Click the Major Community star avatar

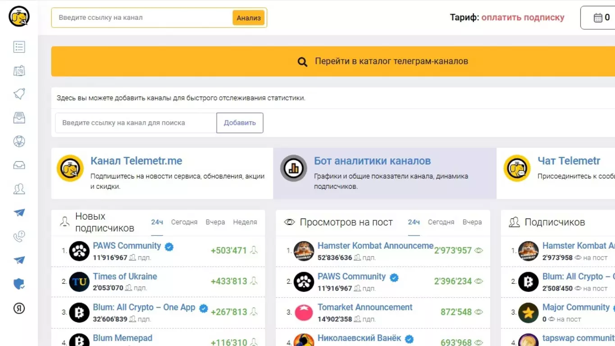528,312
